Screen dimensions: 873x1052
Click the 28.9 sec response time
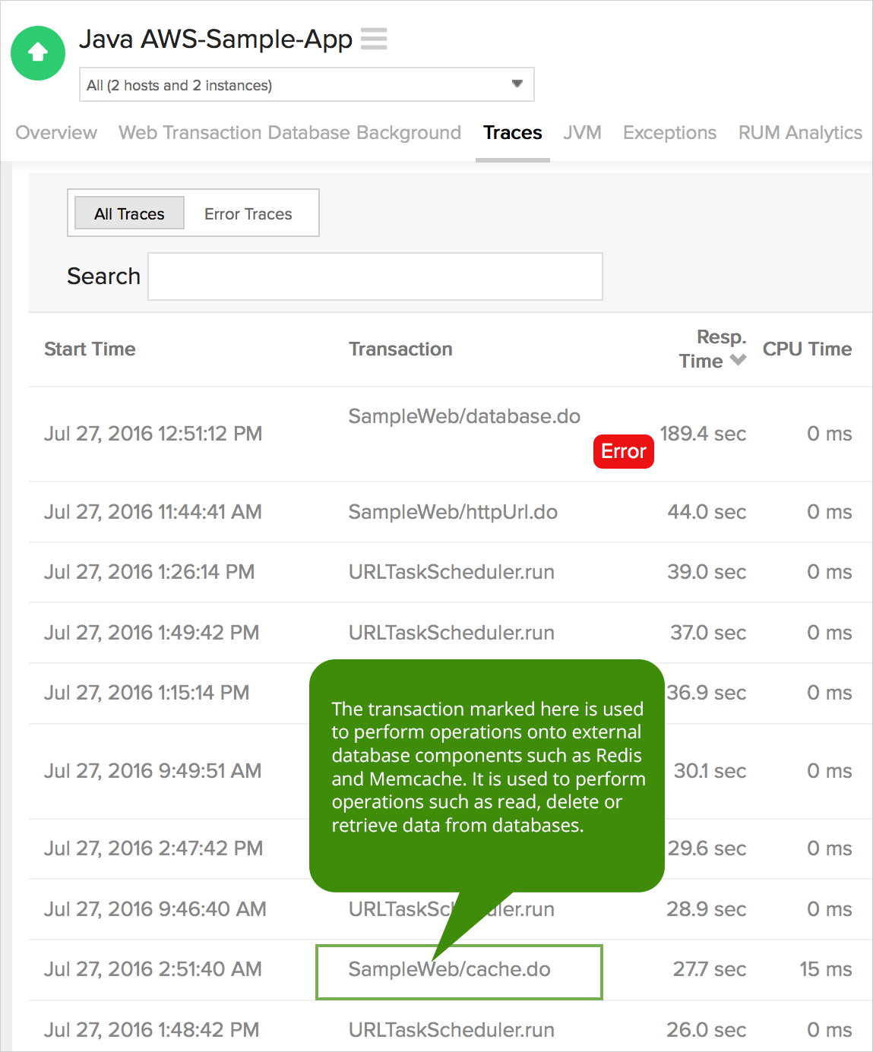[x=707, y=909]
